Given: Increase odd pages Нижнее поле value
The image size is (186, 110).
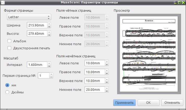Looking at the screenshot, I should pyautogui.click(x=107, y=88).
